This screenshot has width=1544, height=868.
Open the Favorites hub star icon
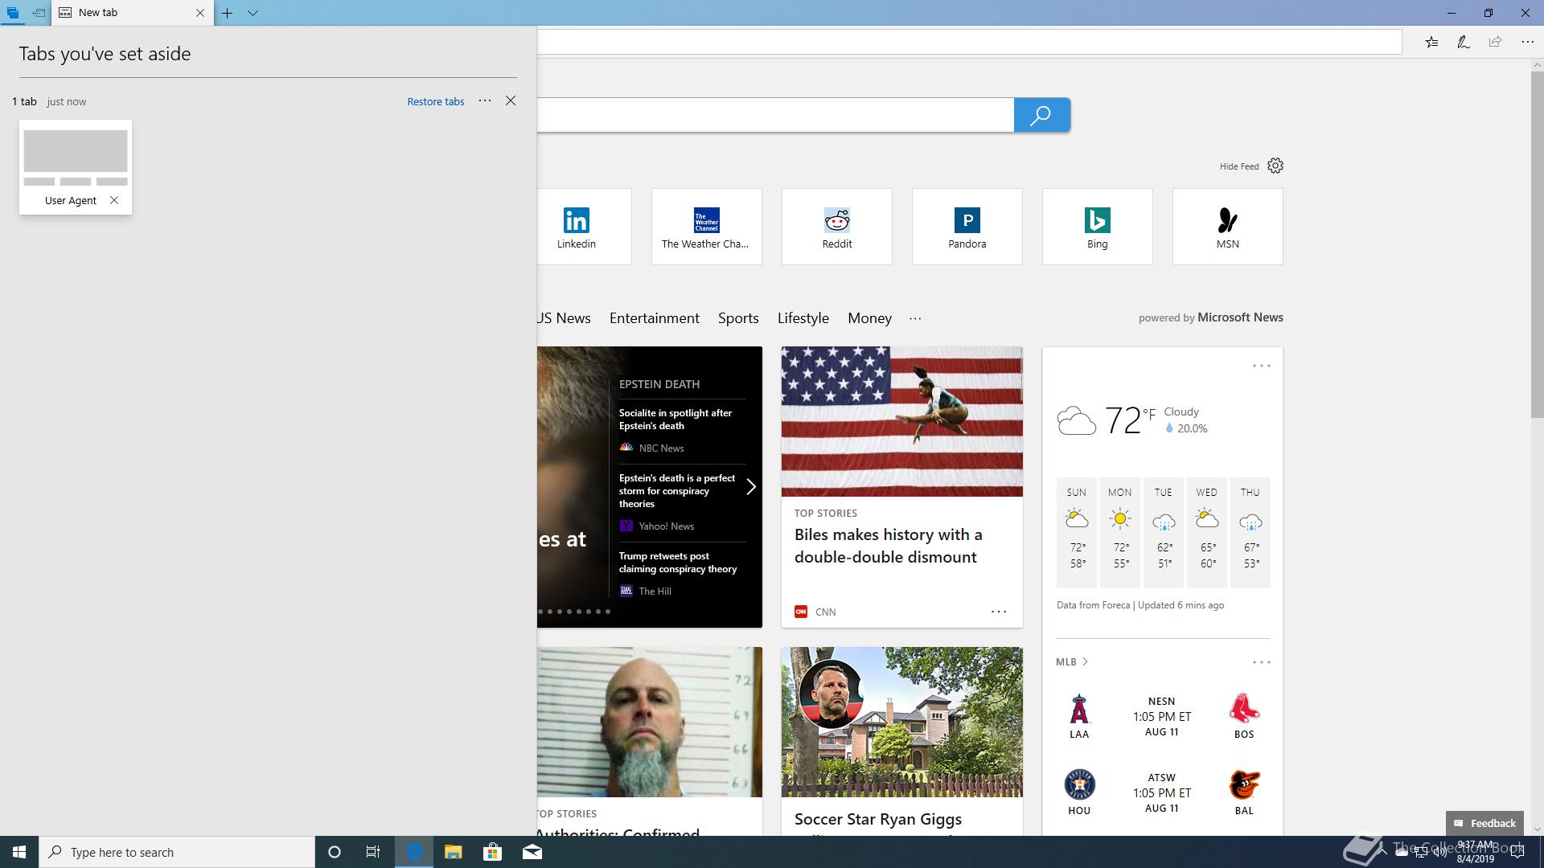click(1431, 42)
